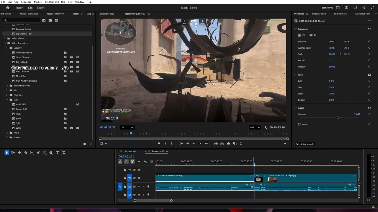This screenshot has height=212, width=378.
Task: Switch to the Effect Controls tab
Action: [x=319, y=14]
